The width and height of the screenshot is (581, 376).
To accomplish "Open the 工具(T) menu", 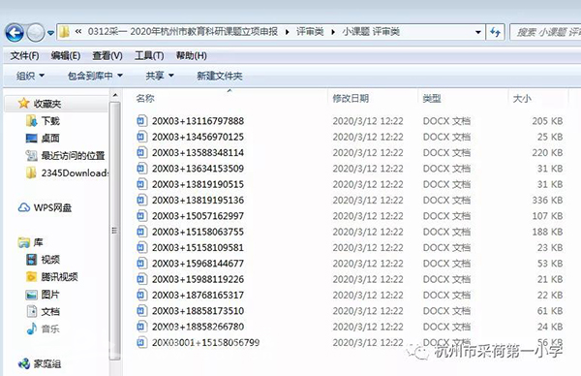I will (x=149, y=56).
